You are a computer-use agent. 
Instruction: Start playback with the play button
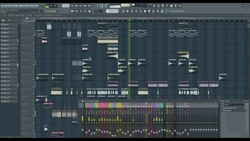tap(51, 6)
